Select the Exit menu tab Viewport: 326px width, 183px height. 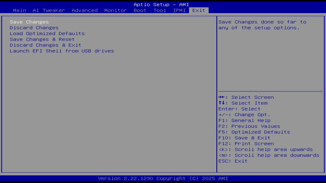coord(198,10)
